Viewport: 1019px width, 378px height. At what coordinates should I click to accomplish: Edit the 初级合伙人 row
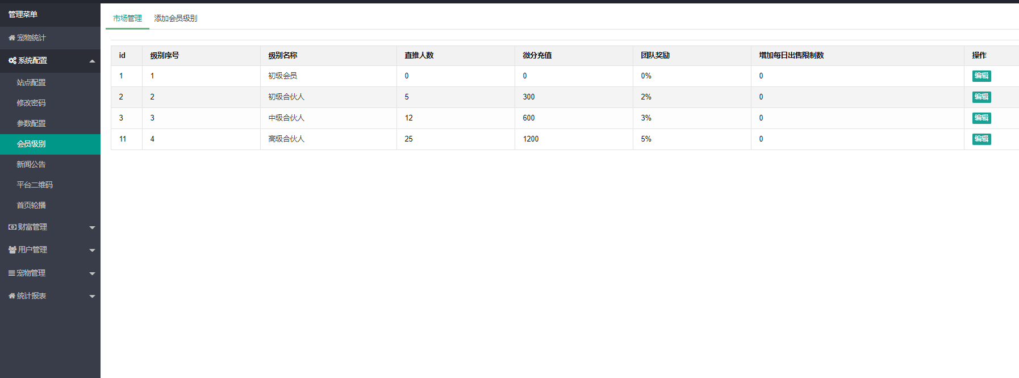click(982, 97)
